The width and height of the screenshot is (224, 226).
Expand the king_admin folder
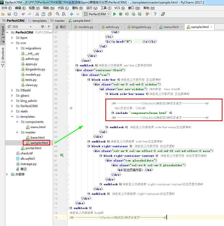coord(12,101)
